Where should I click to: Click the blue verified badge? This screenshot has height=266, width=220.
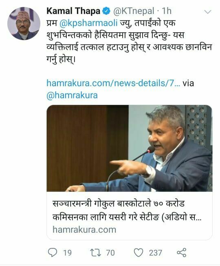click(106, 11)
